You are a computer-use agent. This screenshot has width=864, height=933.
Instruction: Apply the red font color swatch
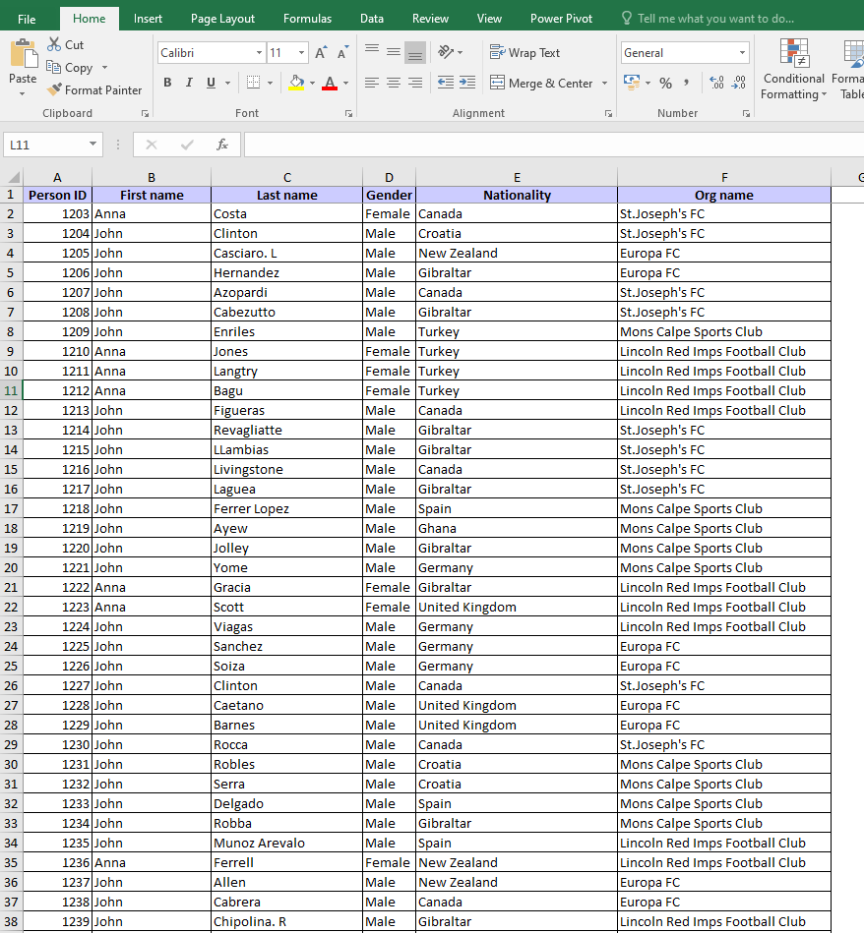[x=330, y=84]
